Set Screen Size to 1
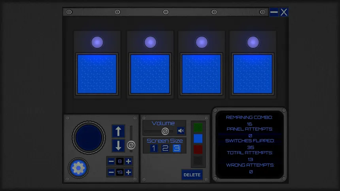Viewport: 340px width, 191px height. [x=154, y=148]
